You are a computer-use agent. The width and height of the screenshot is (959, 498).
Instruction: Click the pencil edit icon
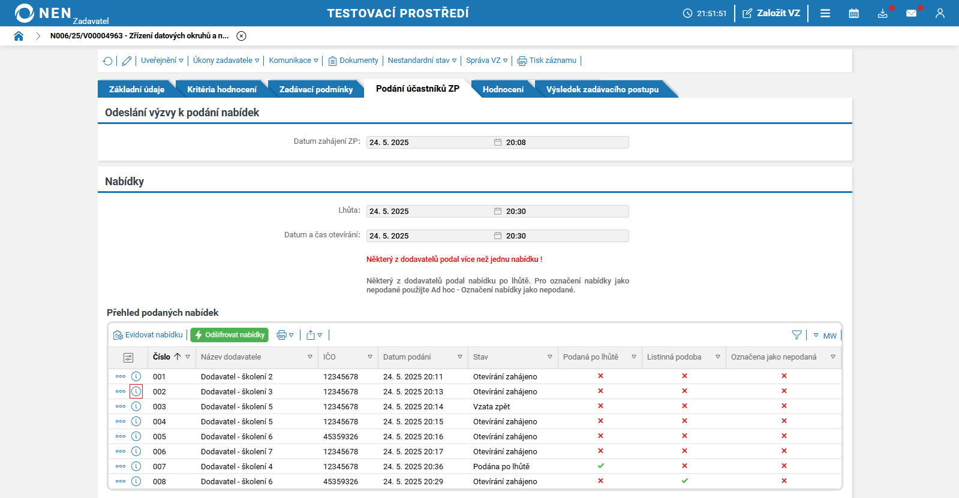click(x=127, y=61)
